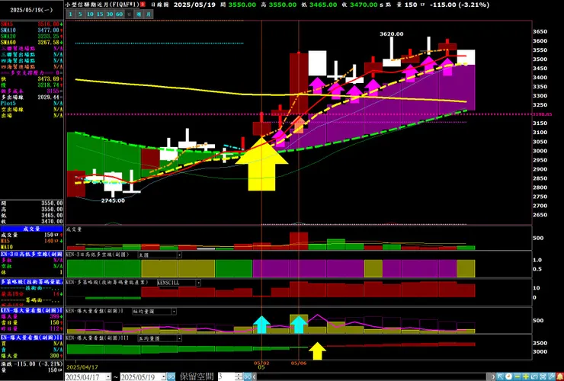The image size is (564, 381).
Task: Click the SMA5 indicator label
Action: point(6,24)
